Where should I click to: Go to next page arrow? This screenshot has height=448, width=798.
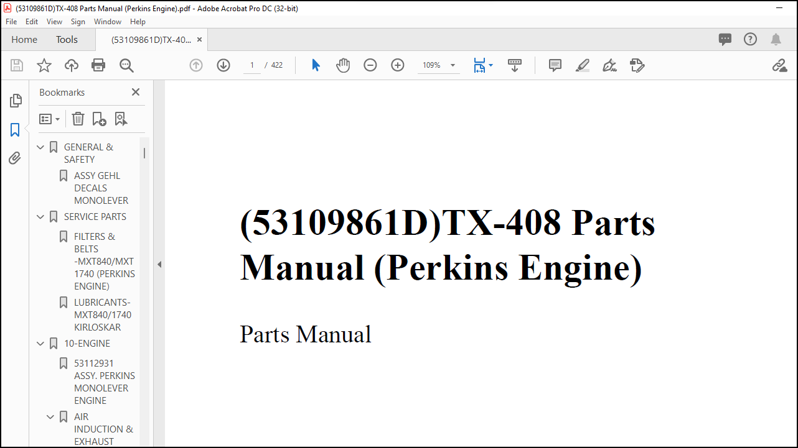[223, 65]
